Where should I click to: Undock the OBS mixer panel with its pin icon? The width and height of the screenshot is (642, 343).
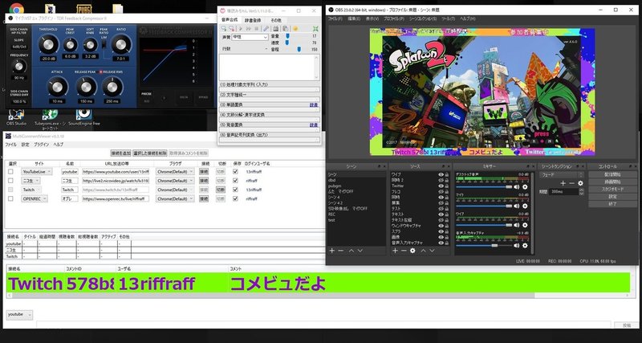pyautogui.click(x=526, y=166)
